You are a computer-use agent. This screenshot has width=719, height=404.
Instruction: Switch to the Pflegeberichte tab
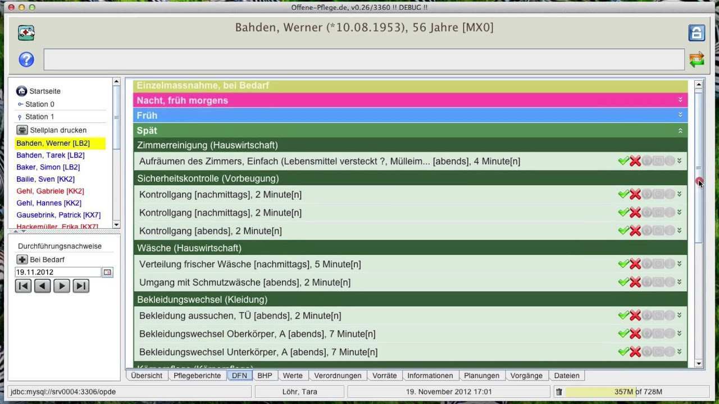197,375
